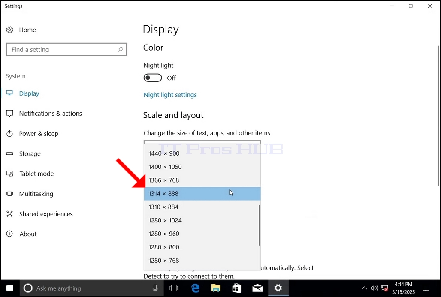
Task: Choose 1366 × 768 resolution
Action: click(x=202, y=180)
